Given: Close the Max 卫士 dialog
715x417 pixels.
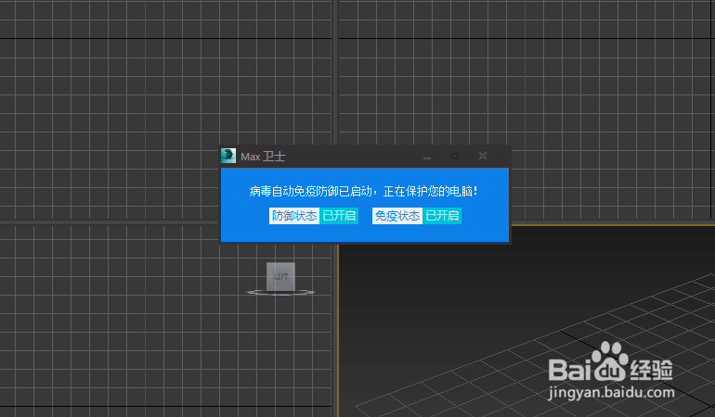Looking at the screenshot, I should coord(483,156).
